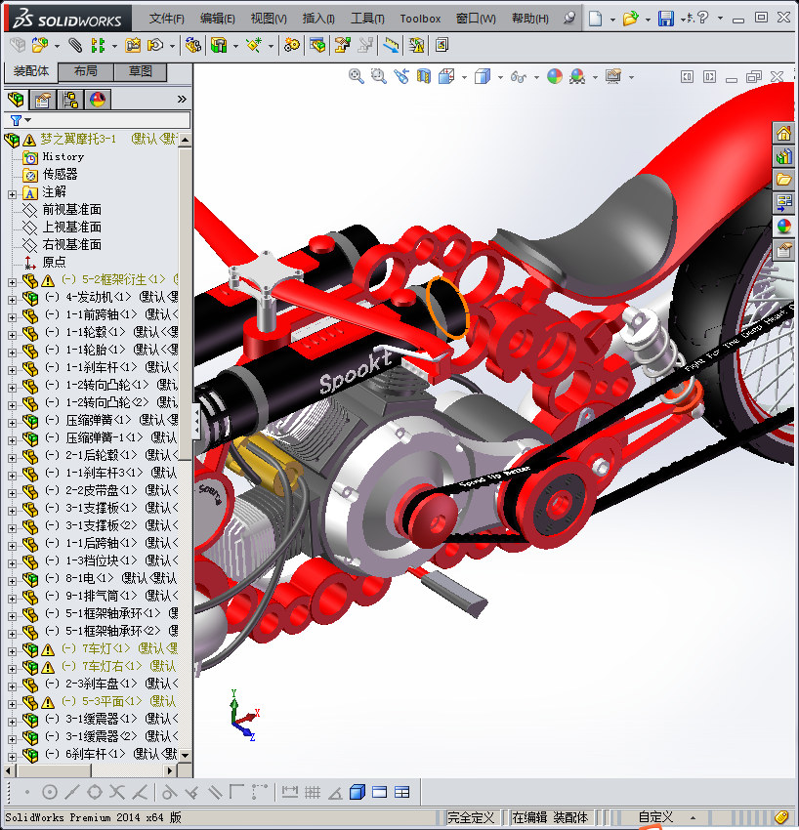Click the New document icon
Image resolution: width=799 pixels, height=830 pixels.
pos(596,19)
